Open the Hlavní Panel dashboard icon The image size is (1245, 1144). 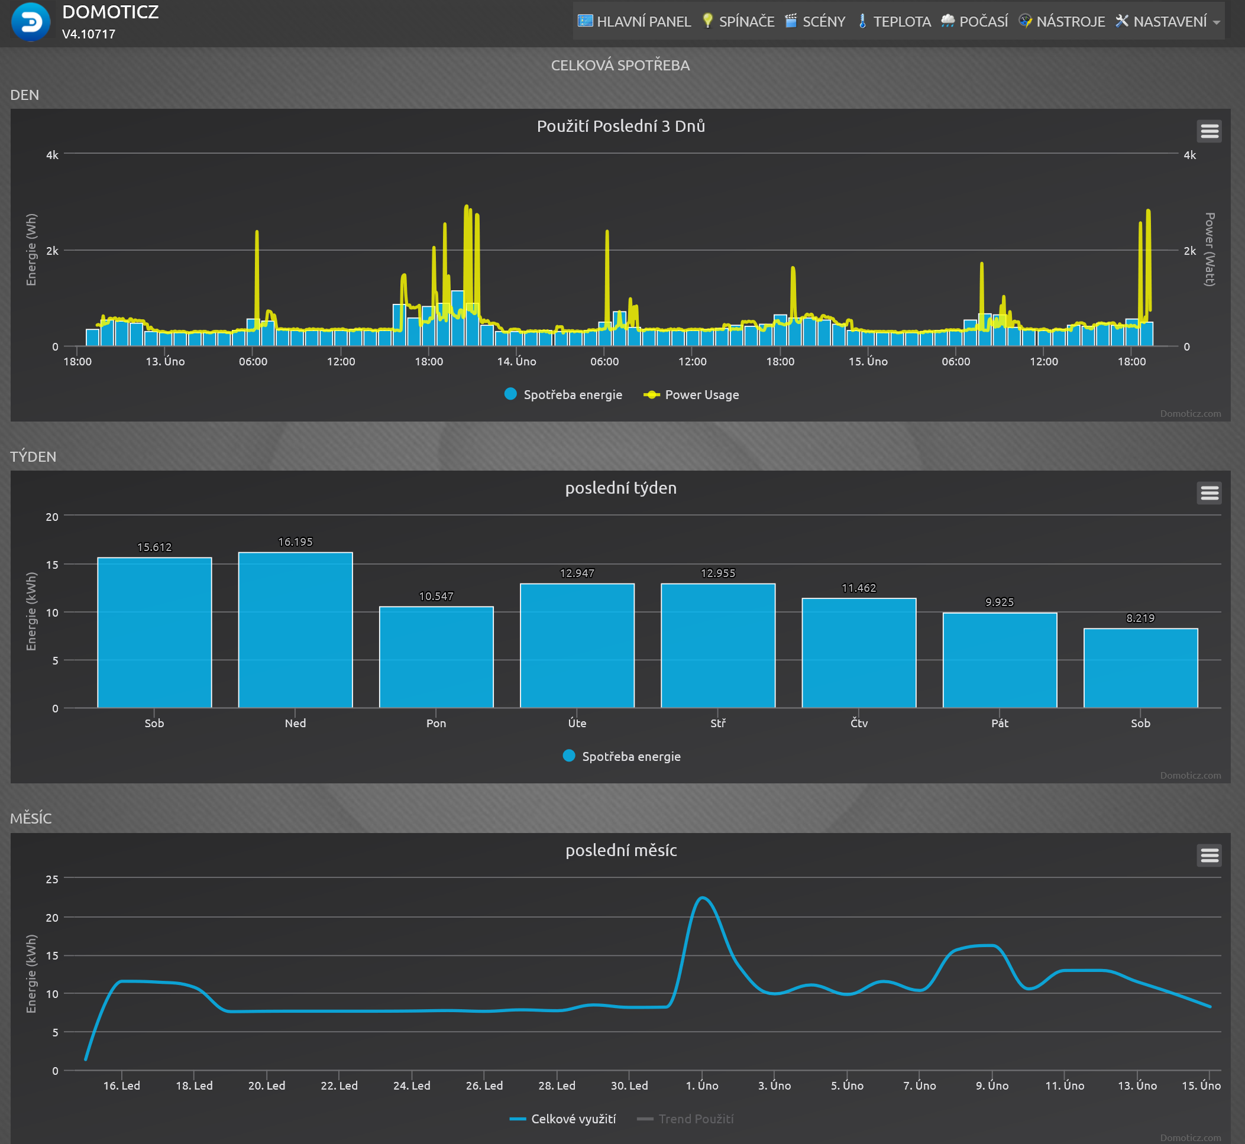click(x=585, y=21)
